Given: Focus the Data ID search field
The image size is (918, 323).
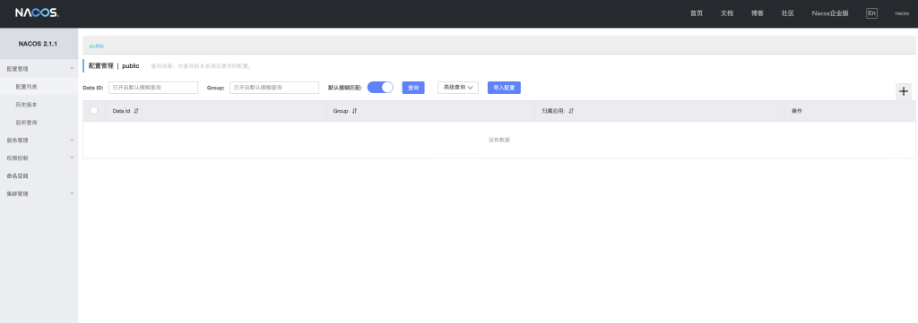Looking at the screenshot, I should (153, 88).
